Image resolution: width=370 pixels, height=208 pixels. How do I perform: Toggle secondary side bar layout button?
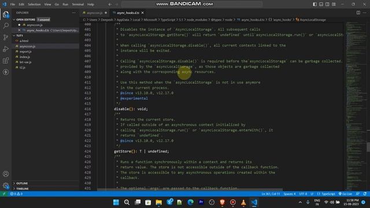tap(328, 4)
